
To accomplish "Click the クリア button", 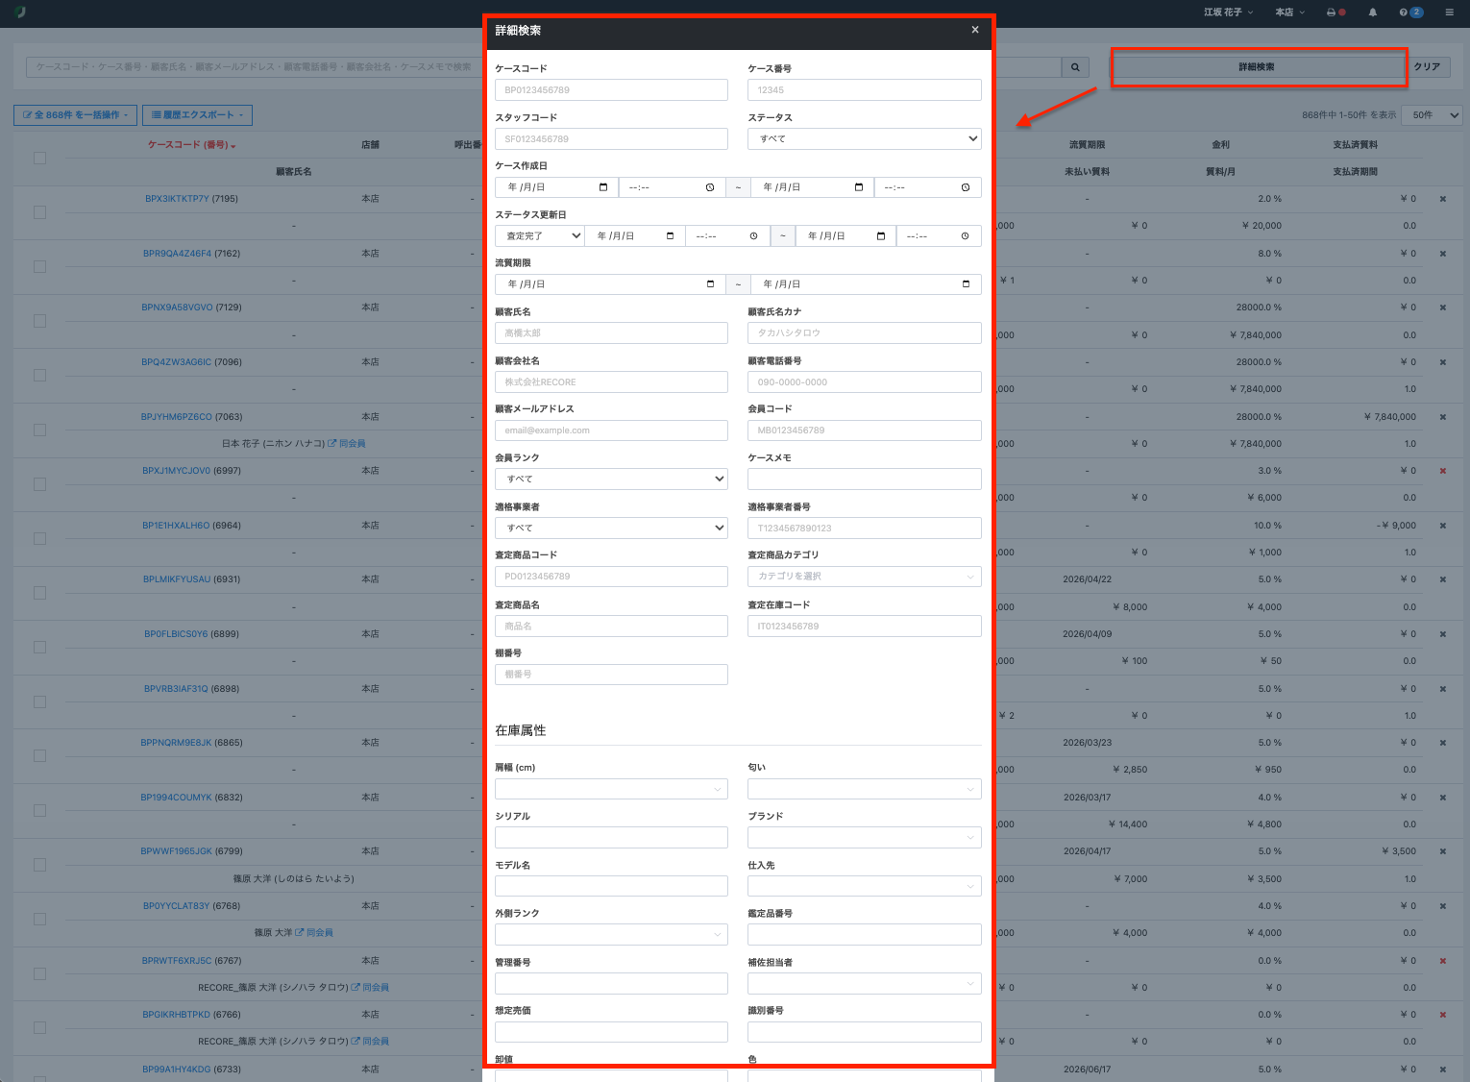I will [x=1427, y=67].
